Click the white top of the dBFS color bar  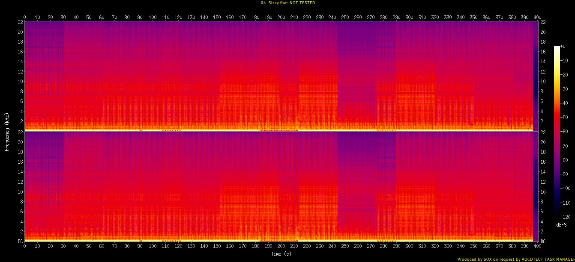click(x=557, y=47)
